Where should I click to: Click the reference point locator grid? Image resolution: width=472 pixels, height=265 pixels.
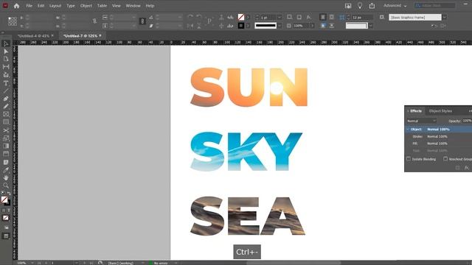pyautogui.click(x=13, y=21)
